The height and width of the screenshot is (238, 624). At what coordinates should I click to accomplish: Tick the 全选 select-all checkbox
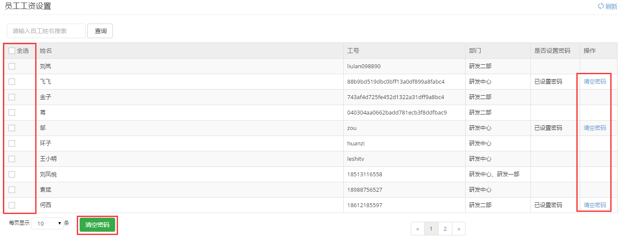(12, 51)
